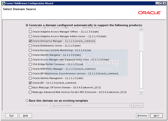Click the scroll down arrow of the product list
Image resolution: width=168 pixels, height=121 pixels.
click(x=141, y=93)
